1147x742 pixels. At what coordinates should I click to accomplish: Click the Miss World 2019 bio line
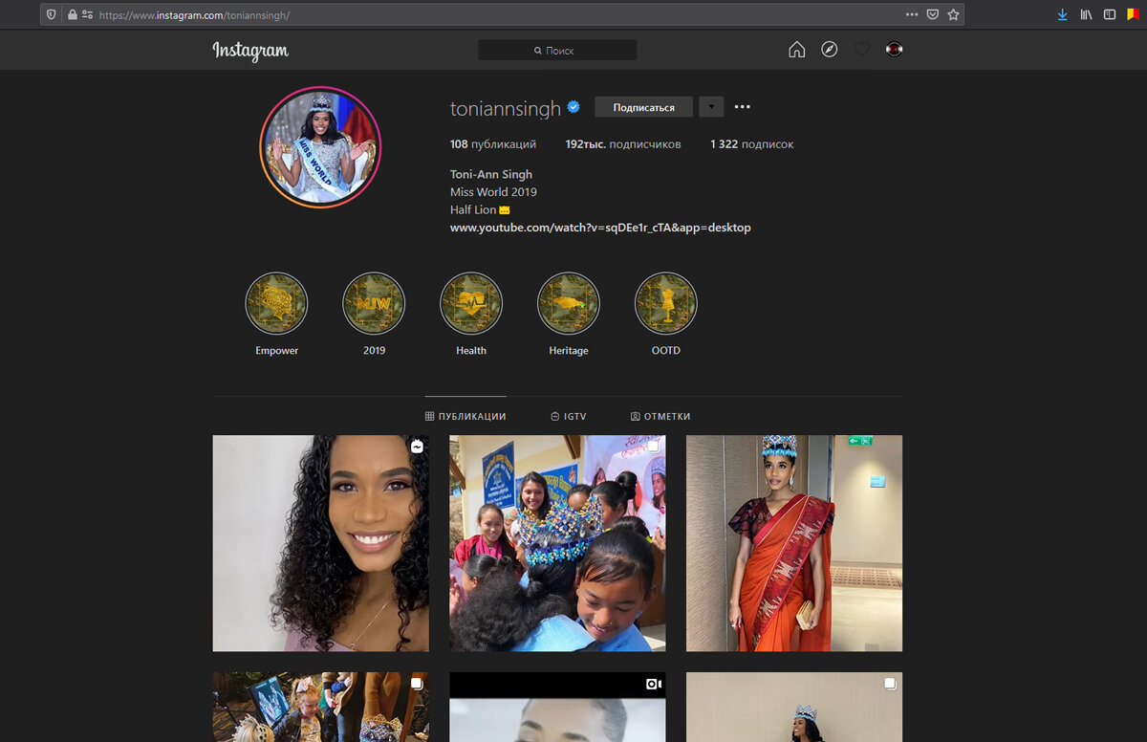[493, 192]
